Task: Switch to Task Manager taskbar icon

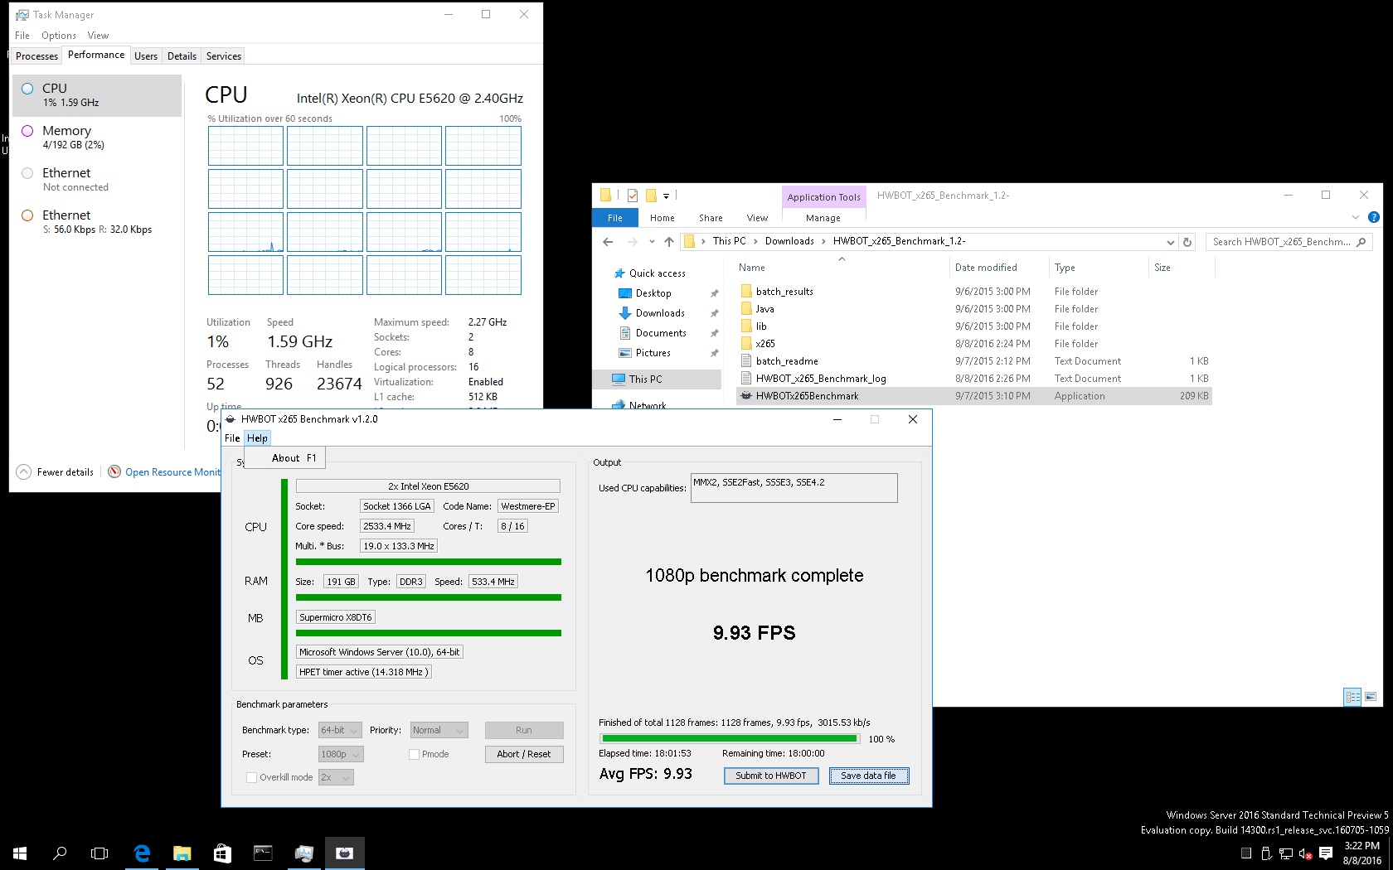Action: [303, 853]
